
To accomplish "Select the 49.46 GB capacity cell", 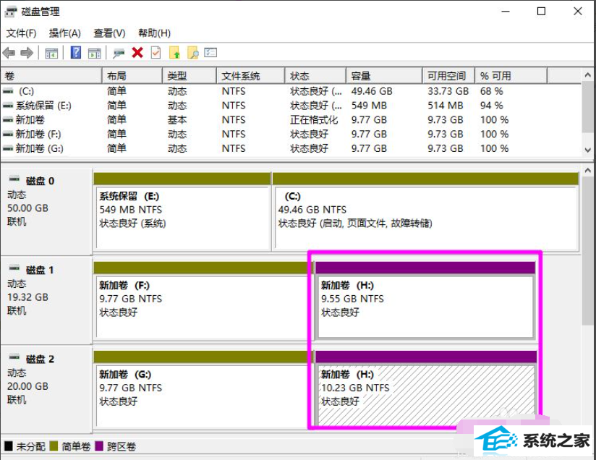I will [x=372, y=91].
